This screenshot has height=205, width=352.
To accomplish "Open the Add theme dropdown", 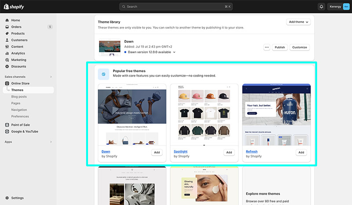I will (298, 22).
